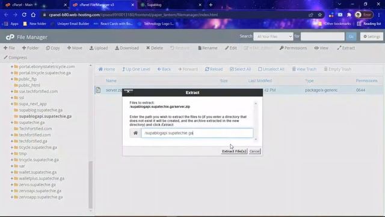This screenshot has width=385, height=217.
Task: Click Unselect All files
Action: (x=271, y=69)
